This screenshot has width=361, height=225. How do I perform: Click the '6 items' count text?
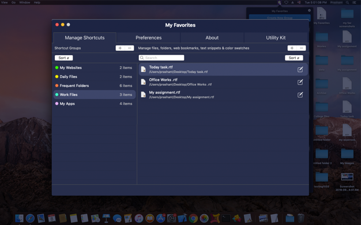click(126, 86)
